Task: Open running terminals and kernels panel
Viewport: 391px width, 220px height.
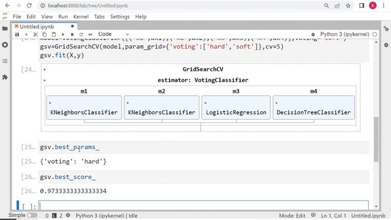Action: coord(5,45)
